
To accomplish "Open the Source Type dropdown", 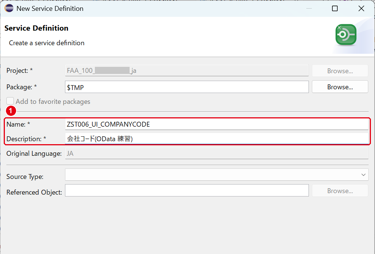I will pyautogui.click(x=217, y=174).
